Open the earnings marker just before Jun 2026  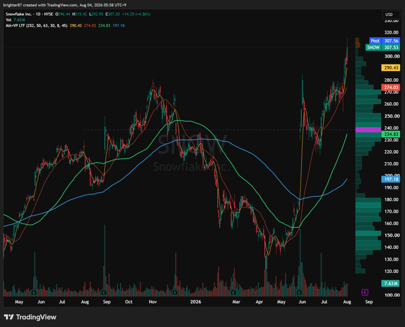(299, 292)
